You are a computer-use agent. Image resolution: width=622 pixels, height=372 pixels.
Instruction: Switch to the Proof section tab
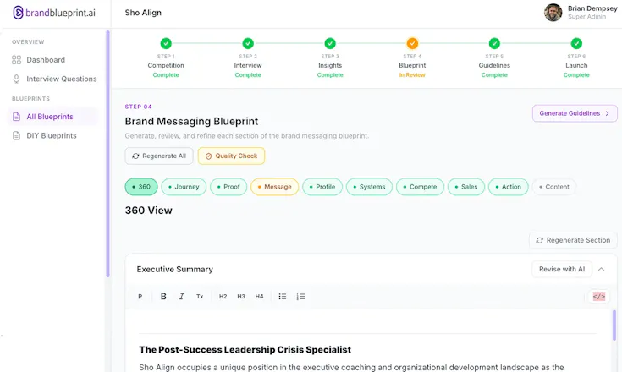[228, 187]
